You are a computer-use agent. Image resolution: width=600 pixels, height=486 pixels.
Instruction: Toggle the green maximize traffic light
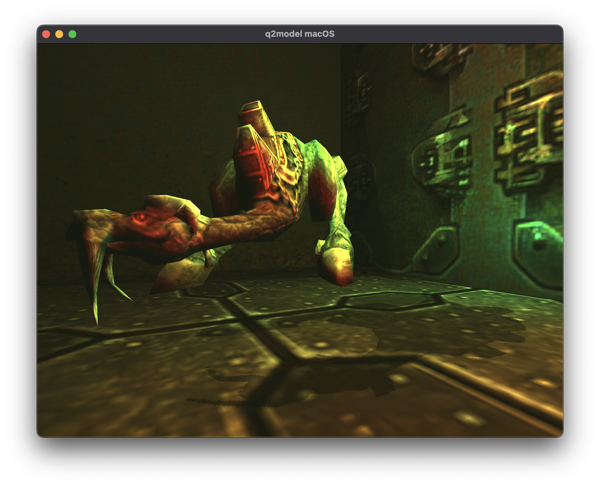tap(72, 33)
